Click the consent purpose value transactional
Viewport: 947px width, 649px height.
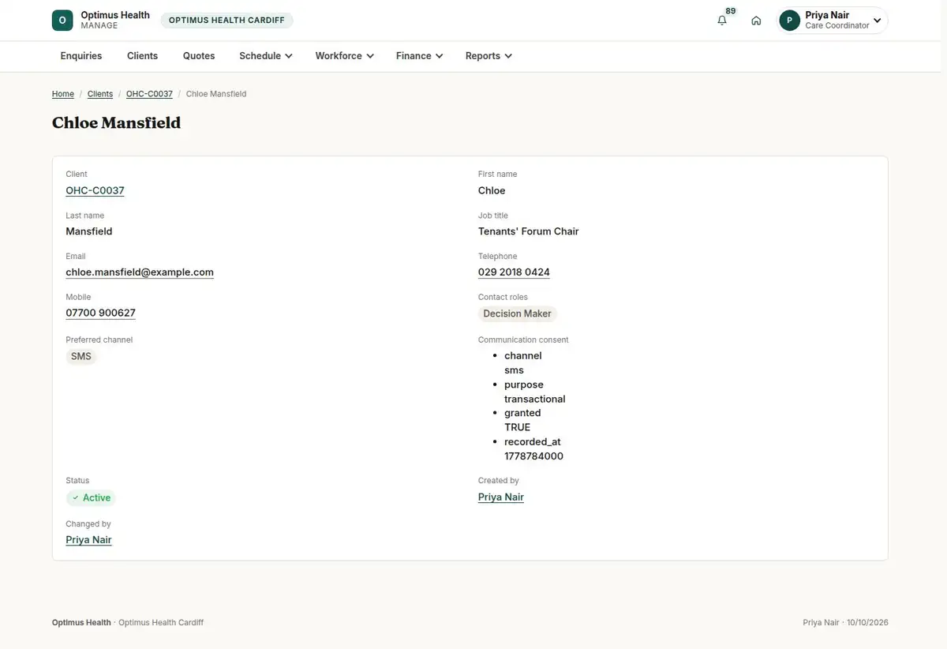click(x=535, y=399)
